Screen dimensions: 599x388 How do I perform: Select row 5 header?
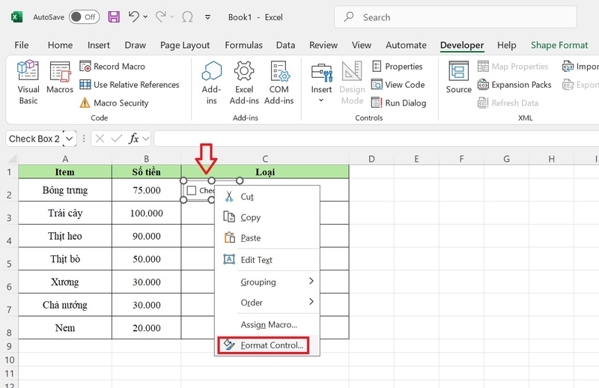click(9, 259)
